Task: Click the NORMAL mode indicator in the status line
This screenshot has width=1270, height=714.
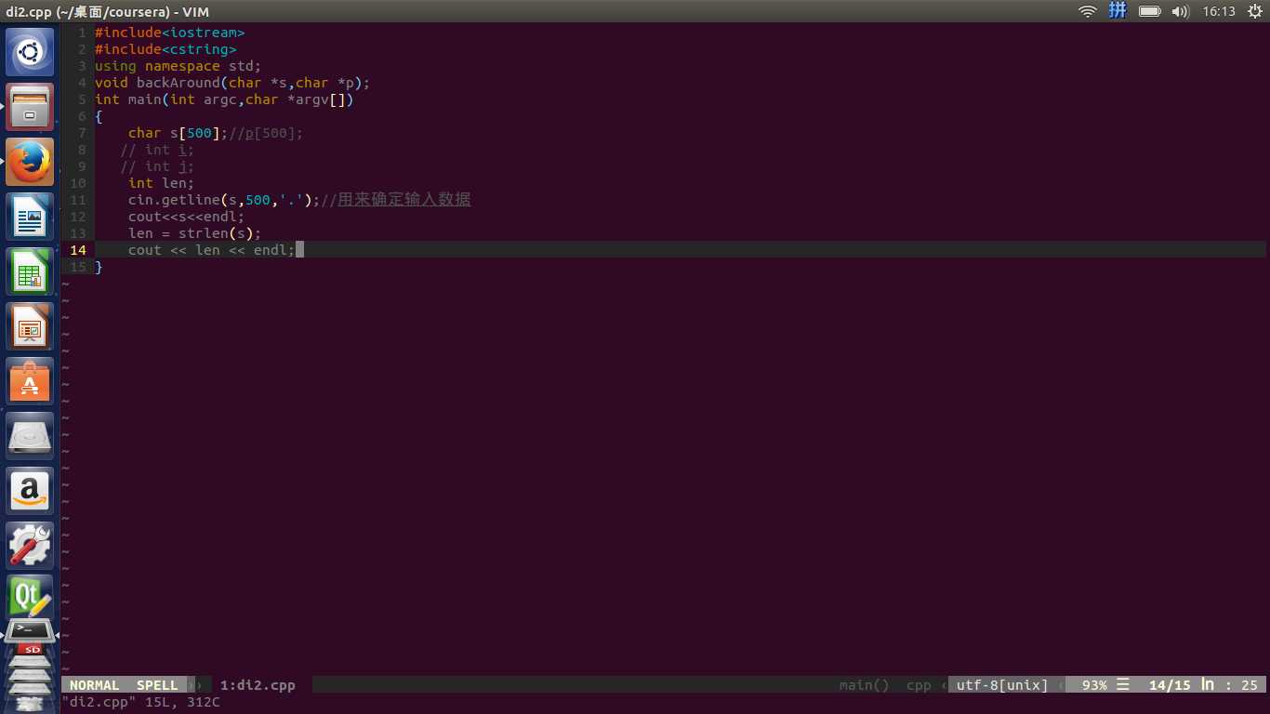Action: coord(94,685)
